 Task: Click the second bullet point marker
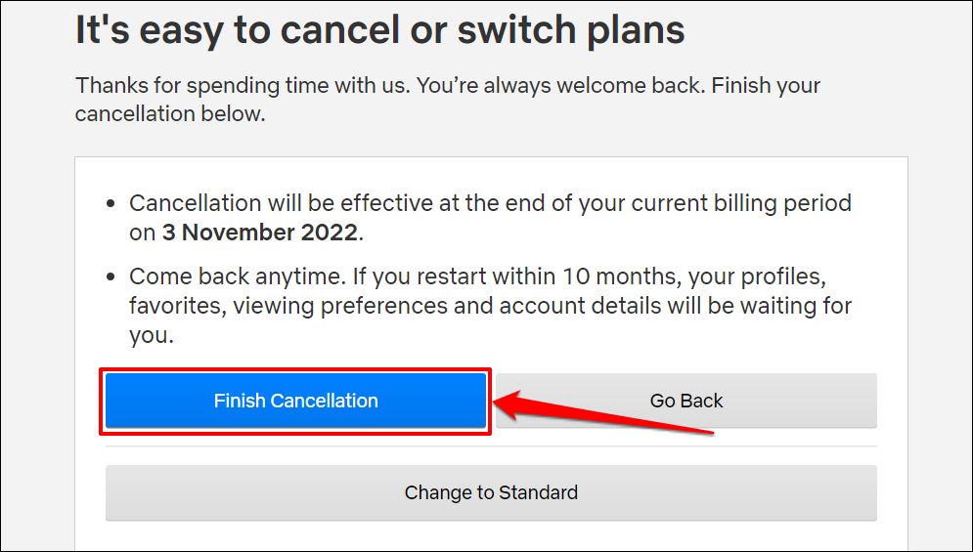point(111,277)
